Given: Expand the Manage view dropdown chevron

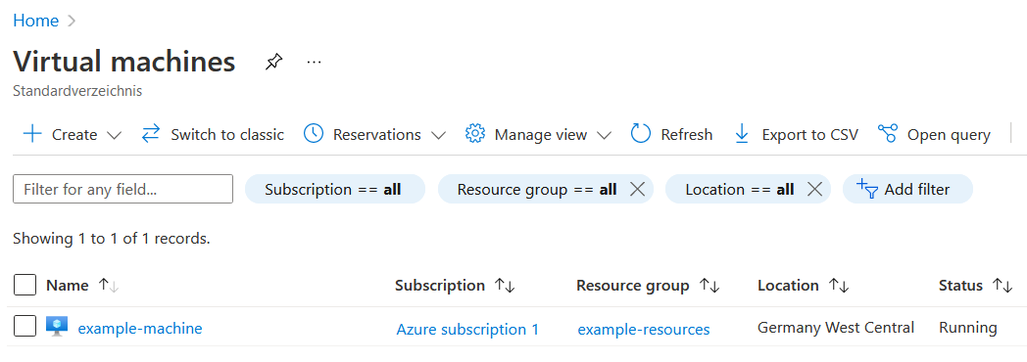Looking at the screenshot, I should tap(605, 135).
